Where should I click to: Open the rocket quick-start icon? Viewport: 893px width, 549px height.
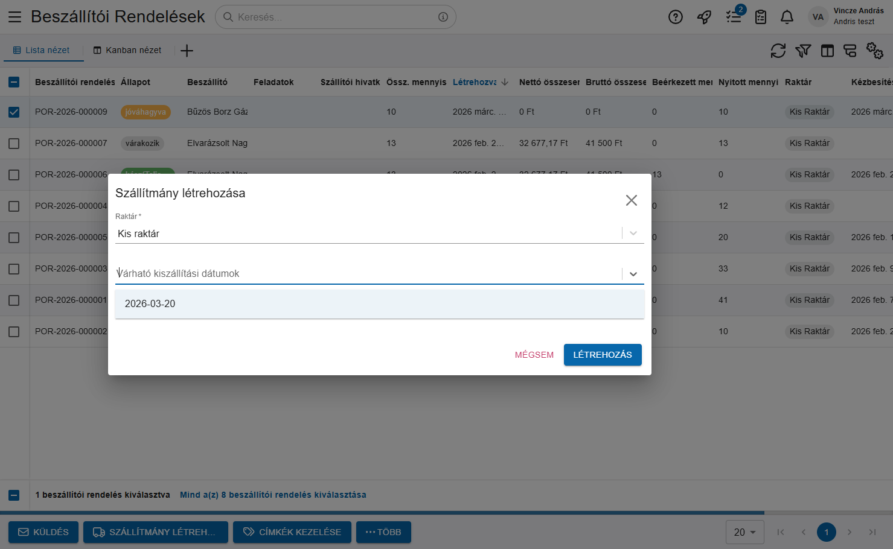(x=704, y=17)
